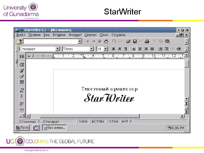Screen dimensions: 204x153
Task: Open the Справка menu
Action: point(118,35)
